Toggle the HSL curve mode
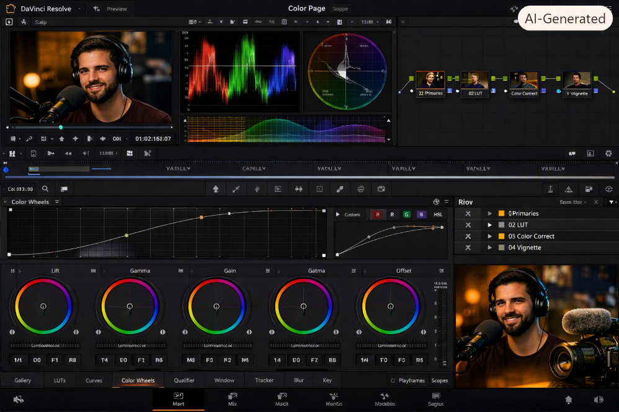Screen dimensions: 619x412 point(438,214)
